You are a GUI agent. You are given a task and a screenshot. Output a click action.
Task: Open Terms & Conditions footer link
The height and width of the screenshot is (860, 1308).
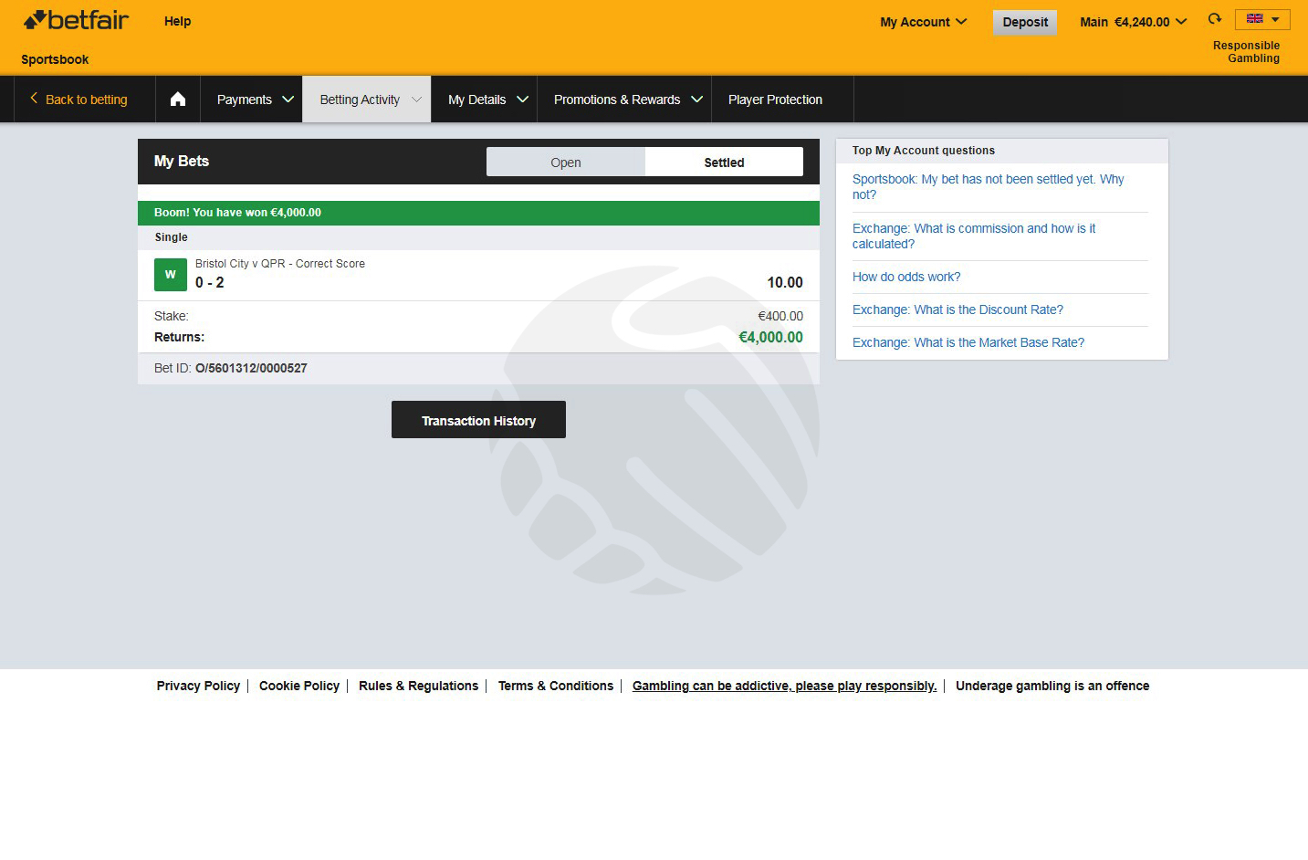coord(556,686)
